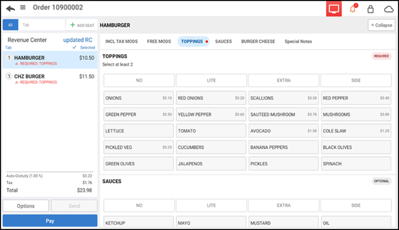The height and width of the screenshot is (230, 399).
Task: Click the Send button
Action: coord(74,206)
